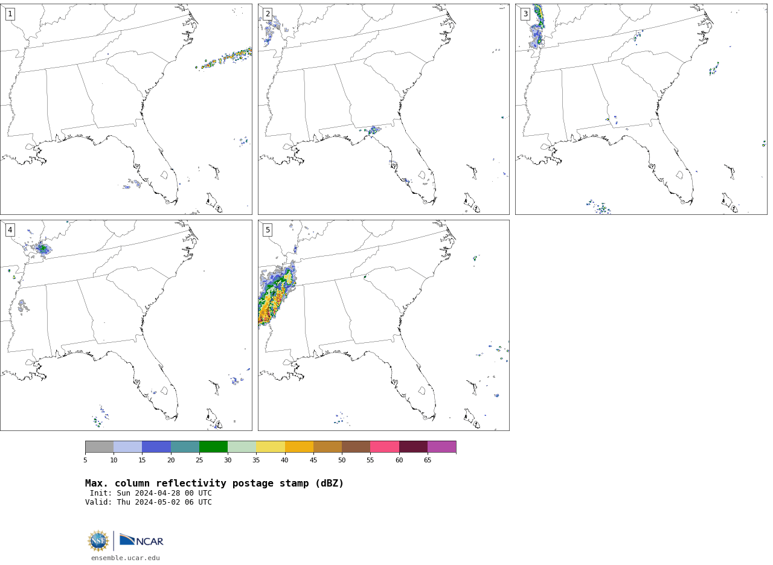The width and height of the screenshot is (773, 565).
Task: Click the panel number label '4'
Action: coord(10,230)
